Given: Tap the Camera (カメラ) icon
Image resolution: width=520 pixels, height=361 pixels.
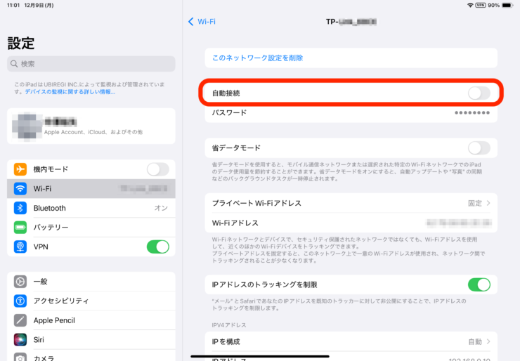Looking at the screenshot, I should 20,357.
